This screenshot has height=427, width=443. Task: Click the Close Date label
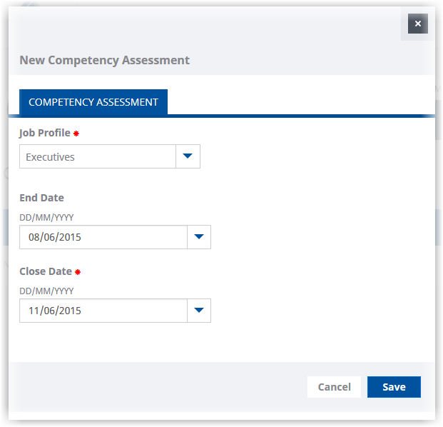pyautogui.click(x=46, y=271)
